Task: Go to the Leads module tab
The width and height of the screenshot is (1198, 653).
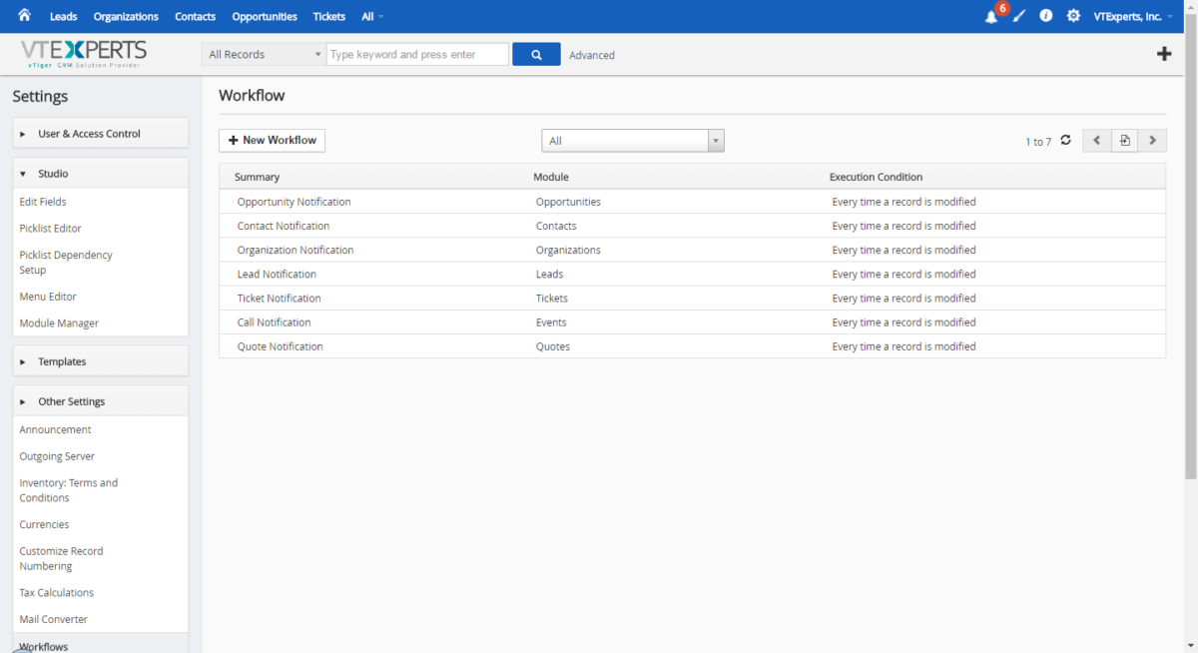Action: point(63,17)
